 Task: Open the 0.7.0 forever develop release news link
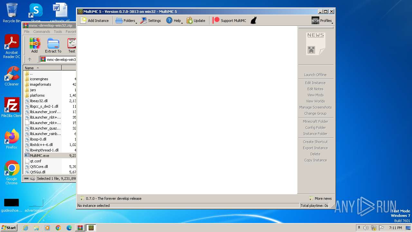coord(111,198)
